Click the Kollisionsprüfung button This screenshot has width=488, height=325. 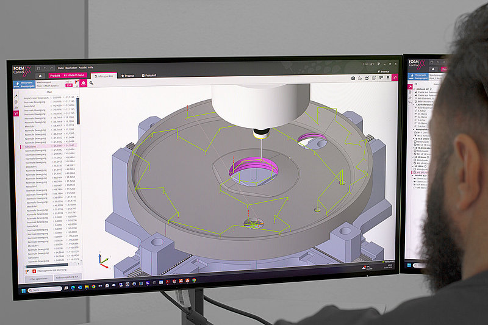[x=68, y=277]
